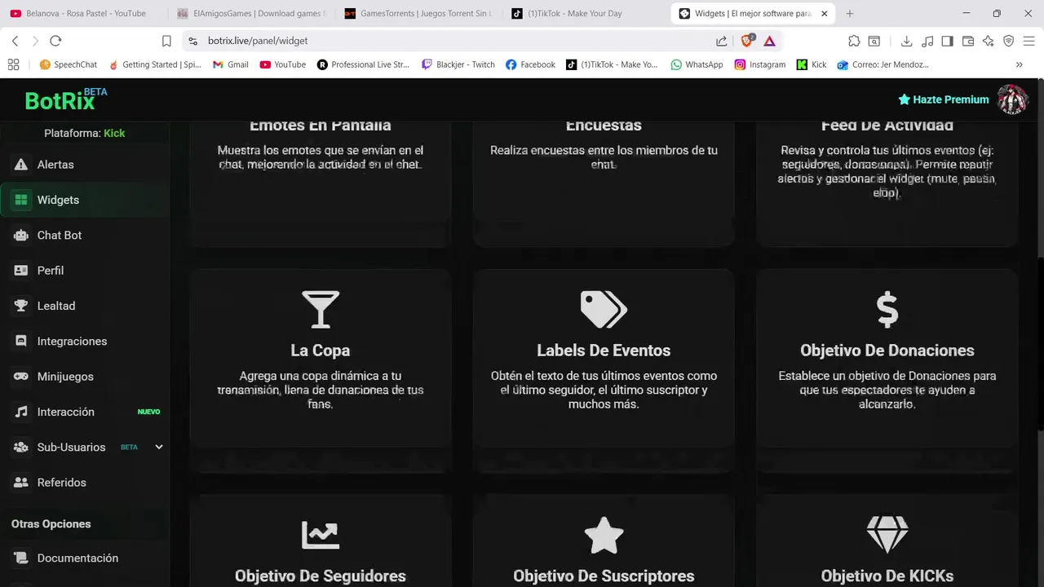Click the Kick platform label

[x=114, y=133]
